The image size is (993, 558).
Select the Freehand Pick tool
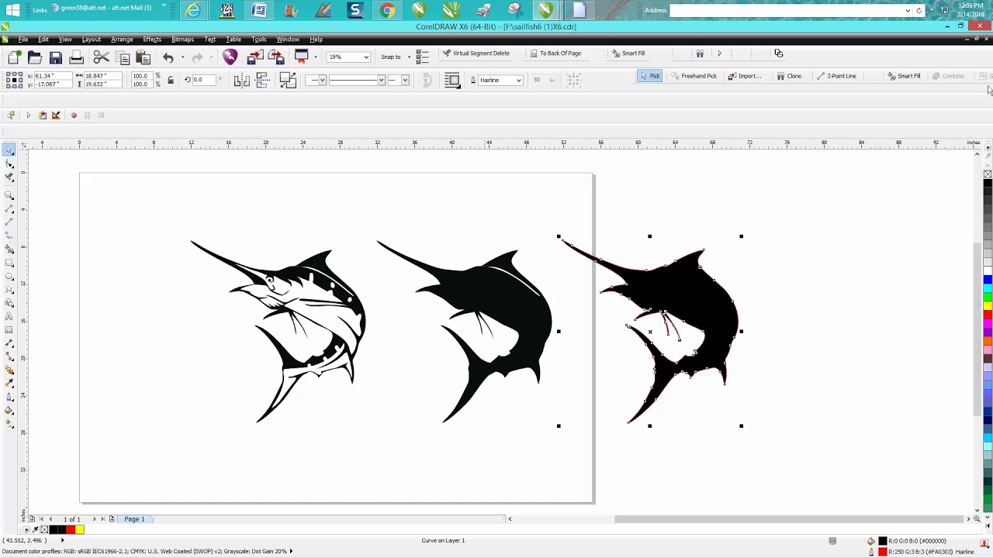[694, 76]
